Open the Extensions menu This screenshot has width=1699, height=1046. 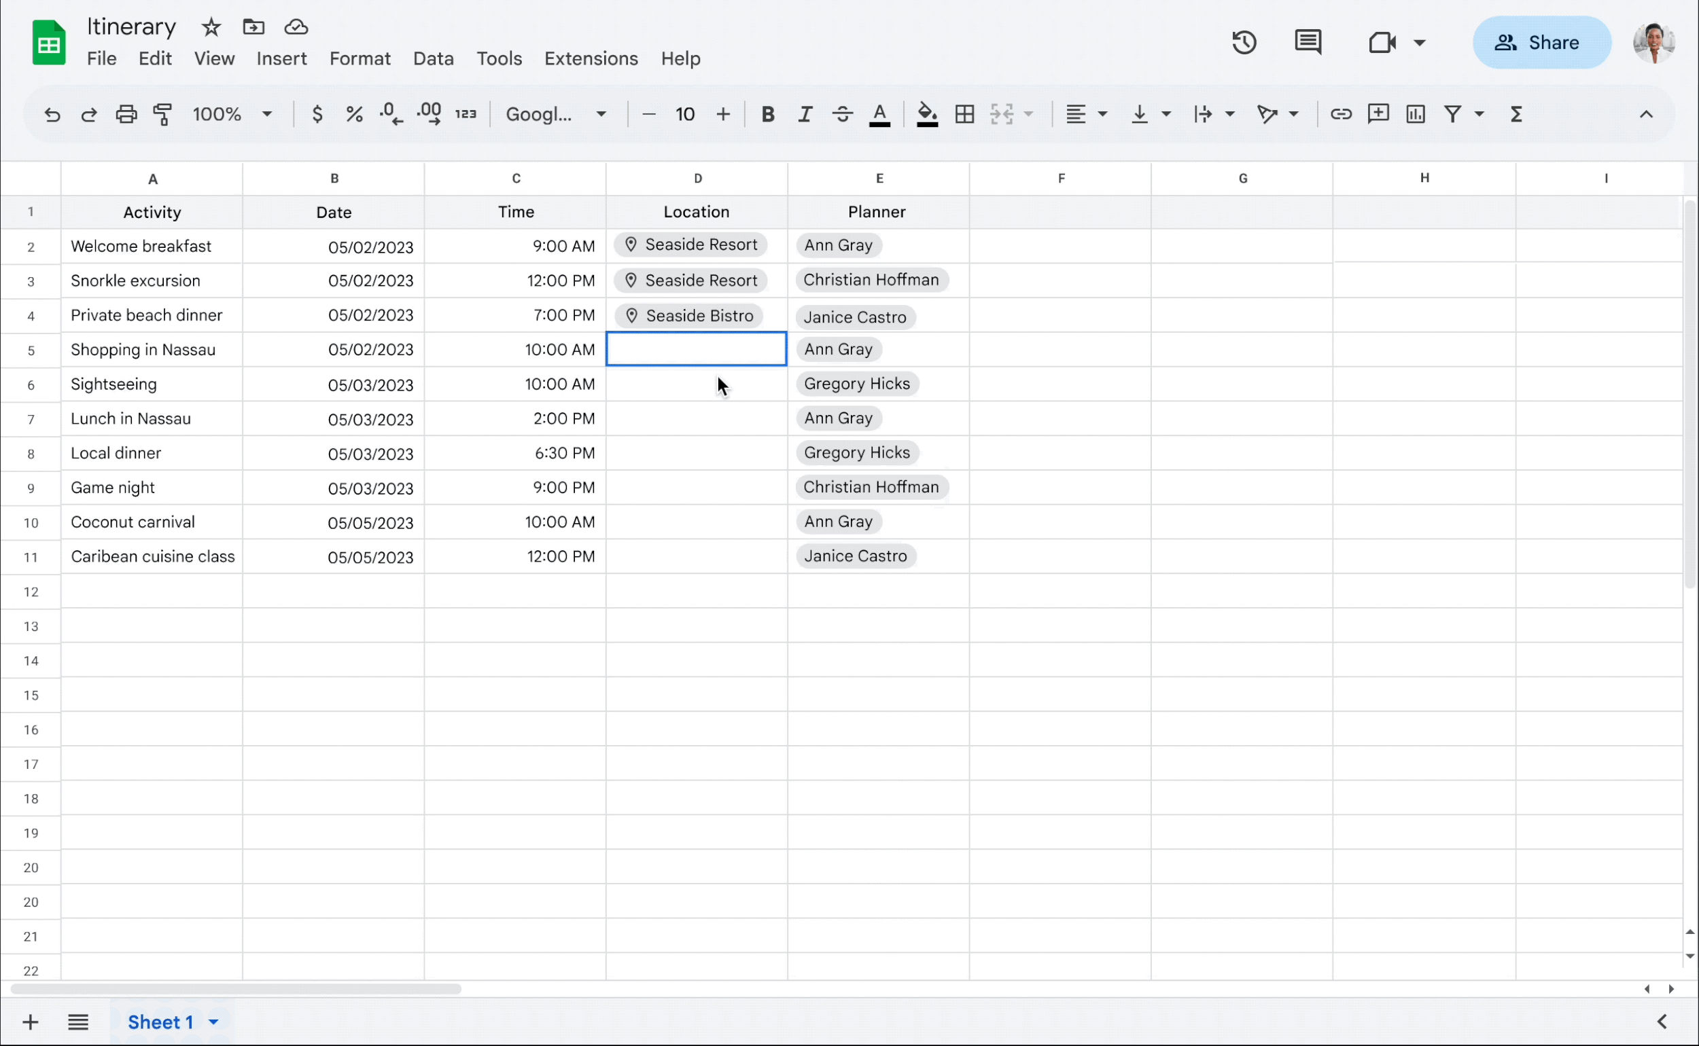pyautogui.click(x=591, y=59)
